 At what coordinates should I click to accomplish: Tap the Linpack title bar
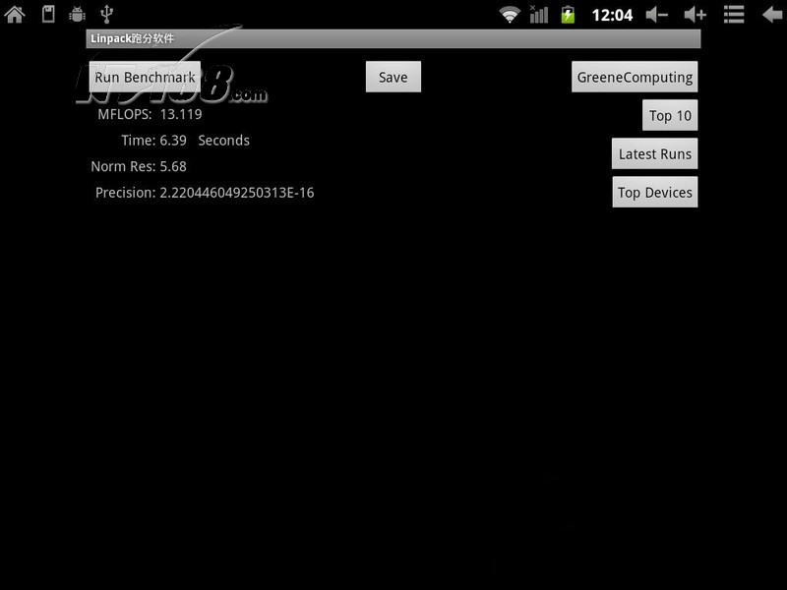393,38
